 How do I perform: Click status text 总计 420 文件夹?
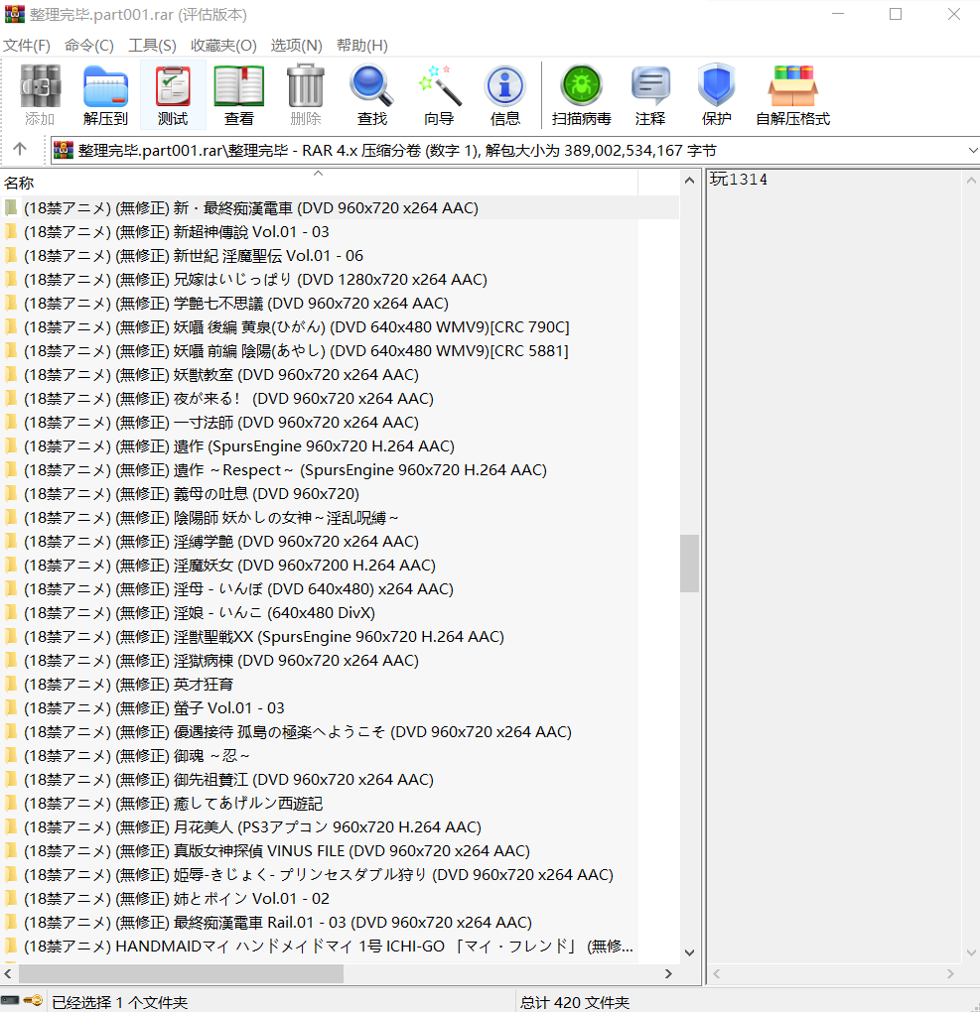pos(575,1002)
